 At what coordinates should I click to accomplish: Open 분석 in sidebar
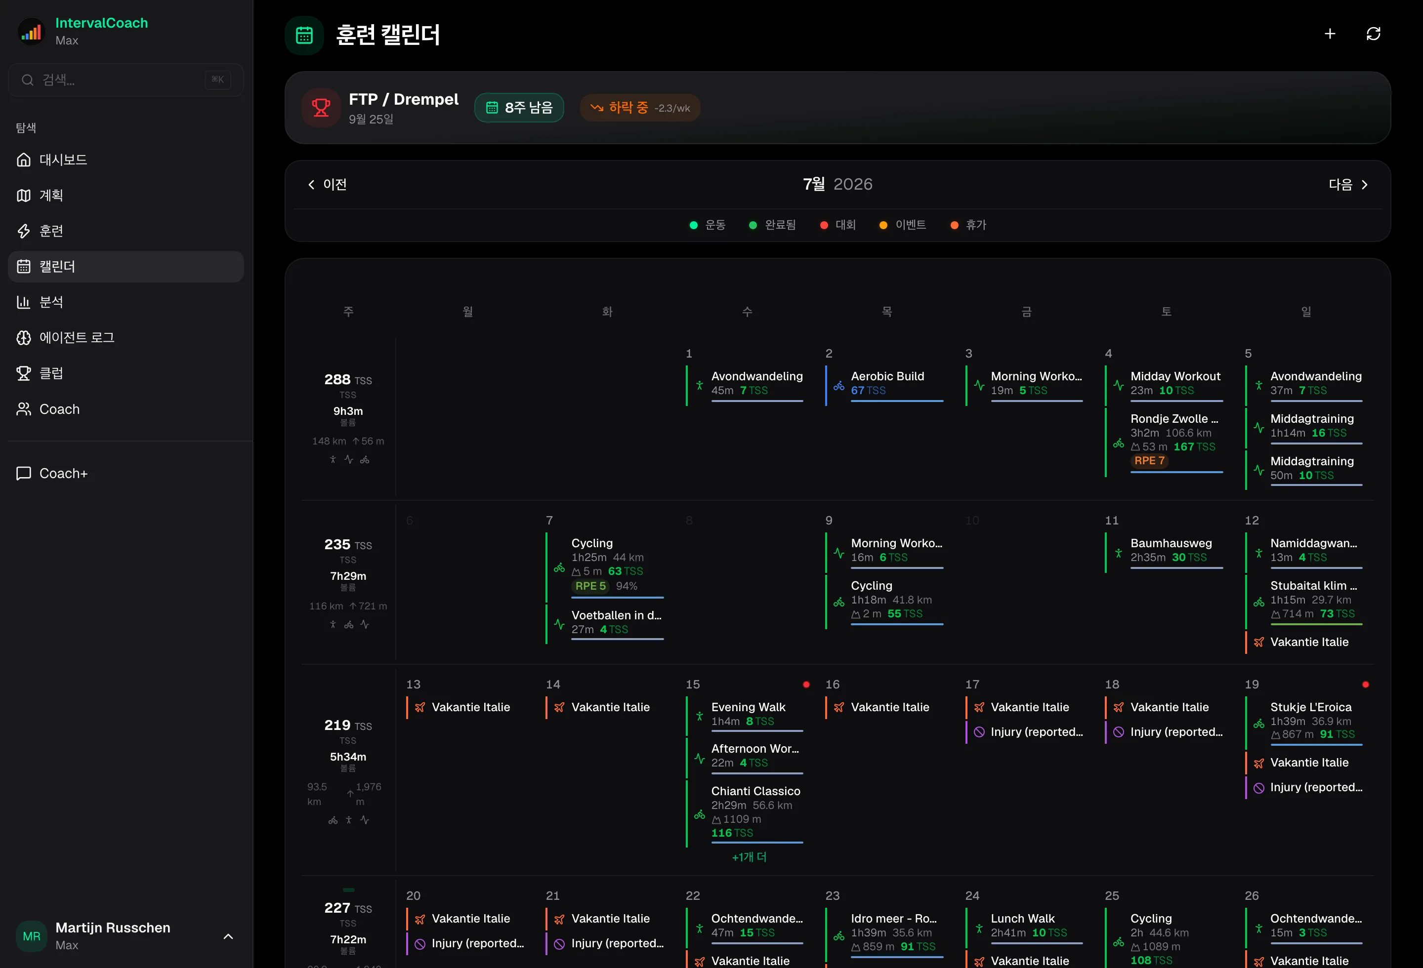[126, 302]
